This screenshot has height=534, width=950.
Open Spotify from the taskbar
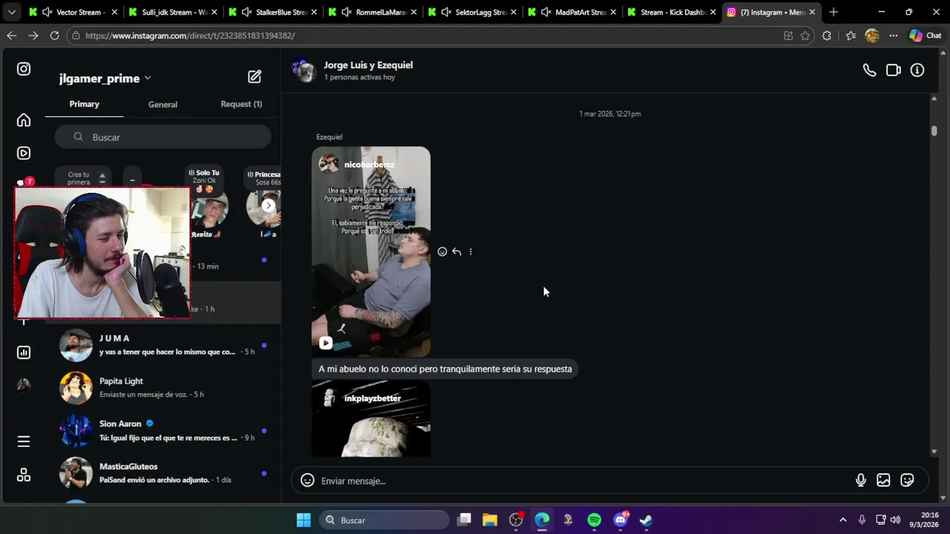tap(594, 520)
